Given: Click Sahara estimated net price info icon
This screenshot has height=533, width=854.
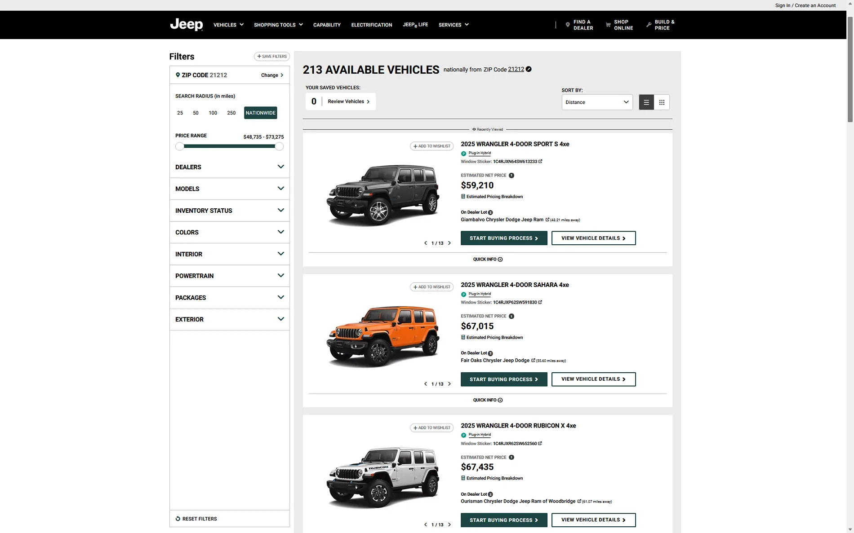Looking at the screenshot, I should click(511, 316).
